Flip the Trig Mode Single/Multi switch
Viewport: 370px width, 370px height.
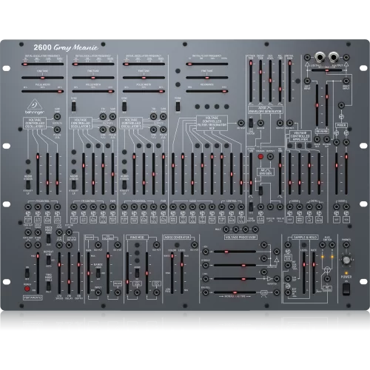49,286
